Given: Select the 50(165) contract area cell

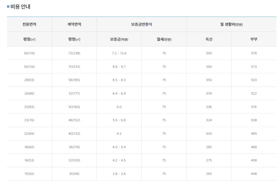Looking at the screenshot, I should [74, 107].
